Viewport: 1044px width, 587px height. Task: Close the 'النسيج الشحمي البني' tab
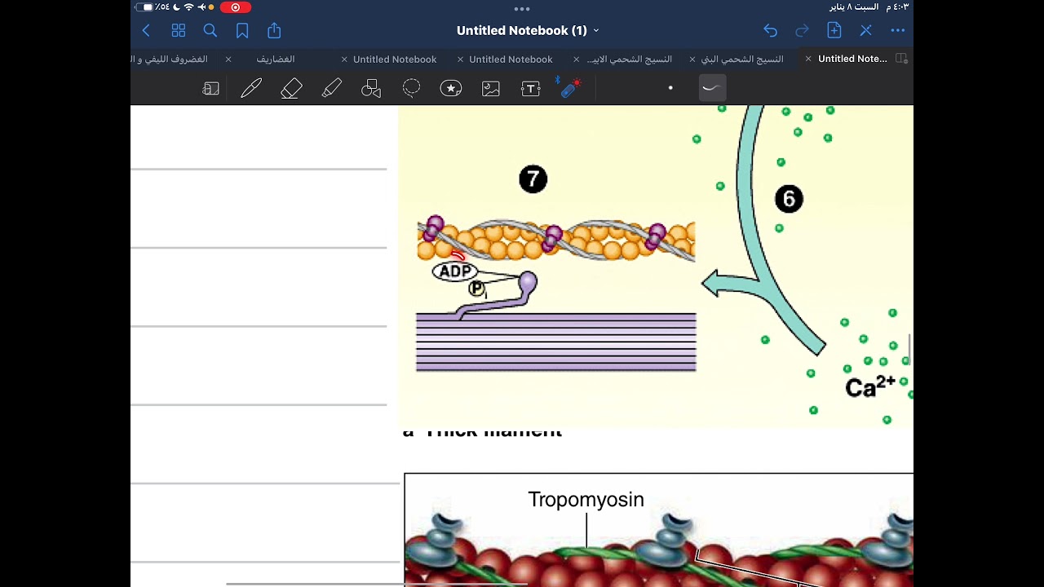click(x=693, y=59)
